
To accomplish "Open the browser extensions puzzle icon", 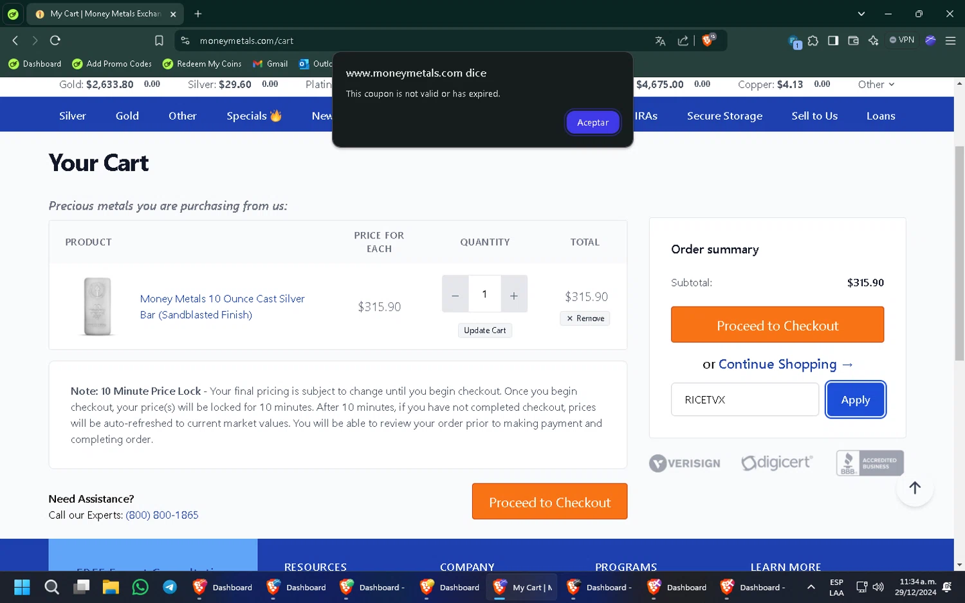I will pos(813,40).
